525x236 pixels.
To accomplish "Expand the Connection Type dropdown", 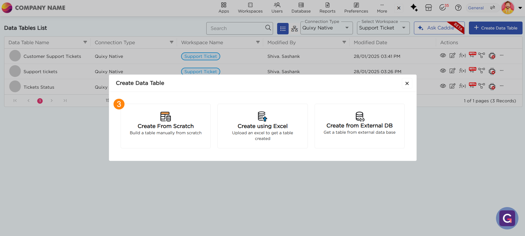I will (x=326, y=28).
